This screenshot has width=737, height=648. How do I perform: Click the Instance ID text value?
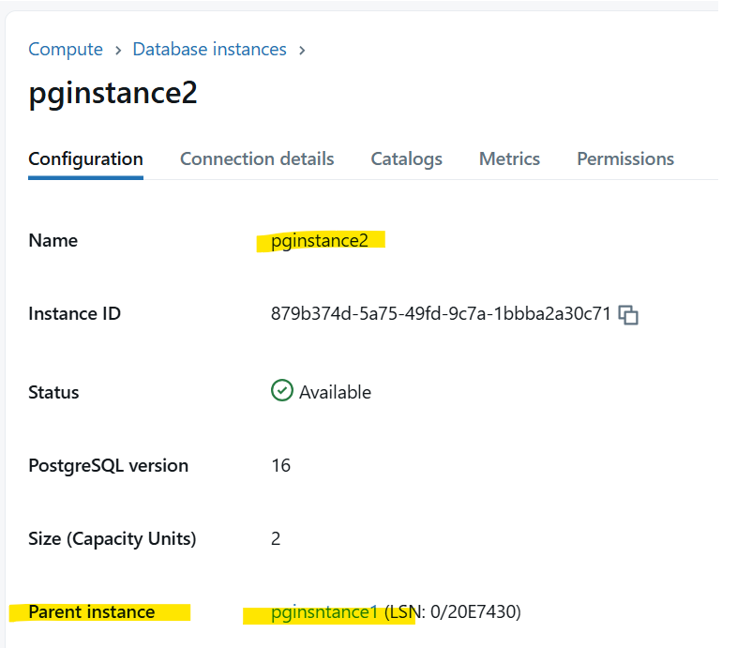[x=441, y=313]
